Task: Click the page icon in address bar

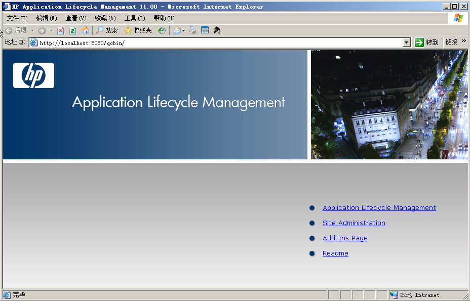Action: (x=34, y=43)
